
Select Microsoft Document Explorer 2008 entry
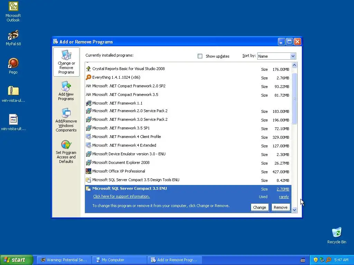pyautogui.click(x=188, y=163)
